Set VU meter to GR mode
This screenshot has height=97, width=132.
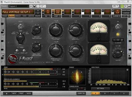tap(122, 40)
